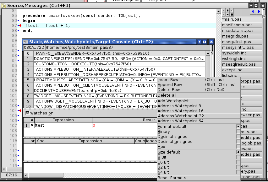Click the small right arrow above file list
The height and width of the screenshot is (182, 268).
228,11
